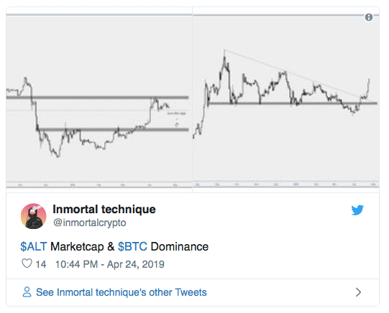Image resolution: width=389 pixels, height=313 pixels.
Task: Open the tweet timestamp Apr 24, 2019
Action: coord(110,264)
